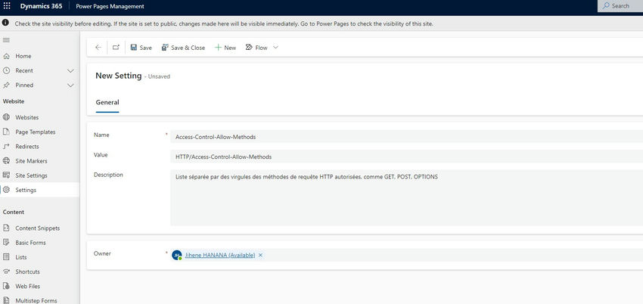This screenshot has height=304, width=643.
Task: Go back using the left arrow
Action: 98,48
